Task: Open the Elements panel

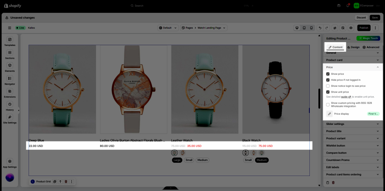Action: [10, 67]
